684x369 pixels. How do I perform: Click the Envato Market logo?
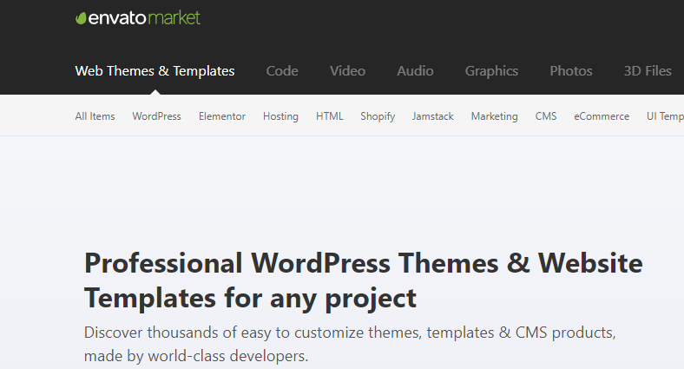coord(138,18)
